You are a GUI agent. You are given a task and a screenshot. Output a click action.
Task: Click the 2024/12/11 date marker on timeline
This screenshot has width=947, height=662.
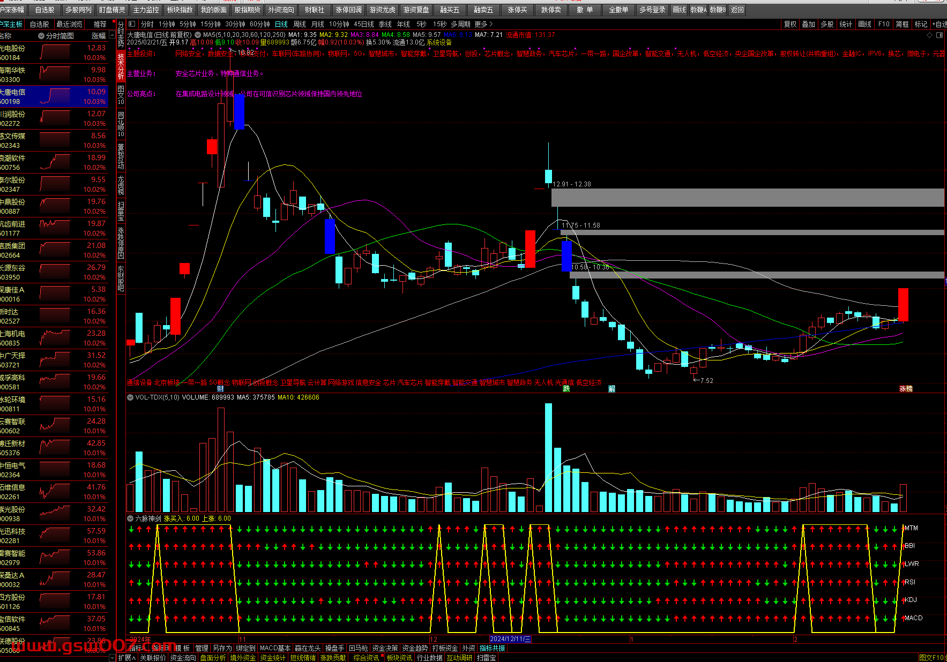click(510, 639)
